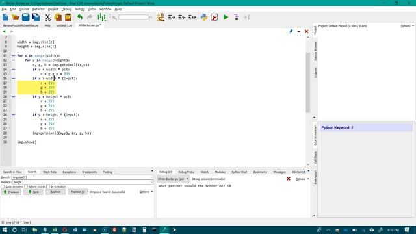Open the Project panel Options dropdown
The image size is (416, 234).
[407, 26]
